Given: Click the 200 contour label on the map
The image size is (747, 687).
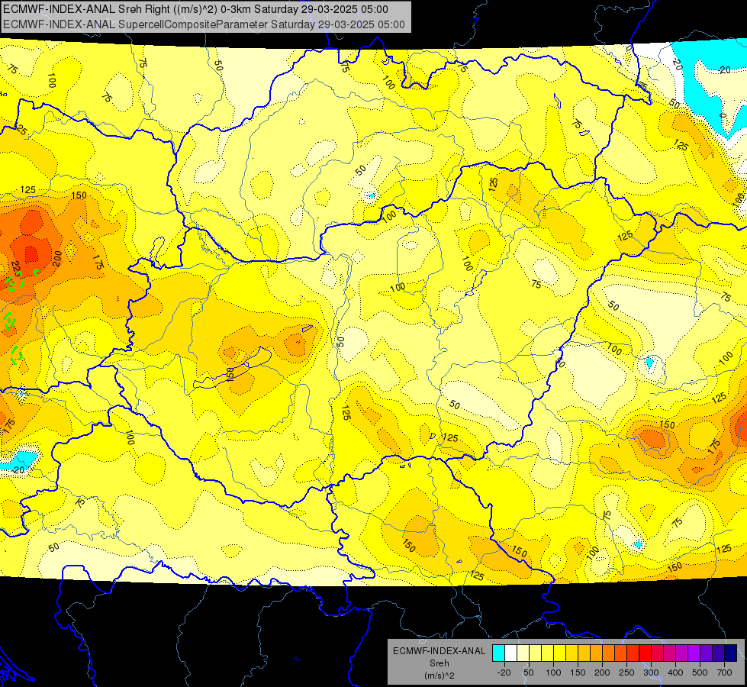Looking at the screenshot, I should [x=57, y=259].
